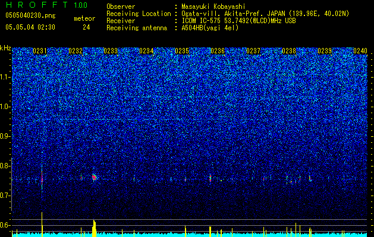374x237 pixels.
Task: Click the 0233 time marker
Action: (x=111, y=51)
